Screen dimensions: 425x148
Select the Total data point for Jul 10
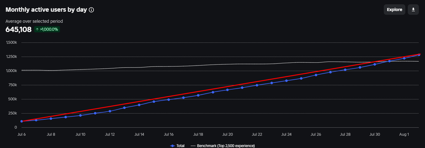point(80,115)
